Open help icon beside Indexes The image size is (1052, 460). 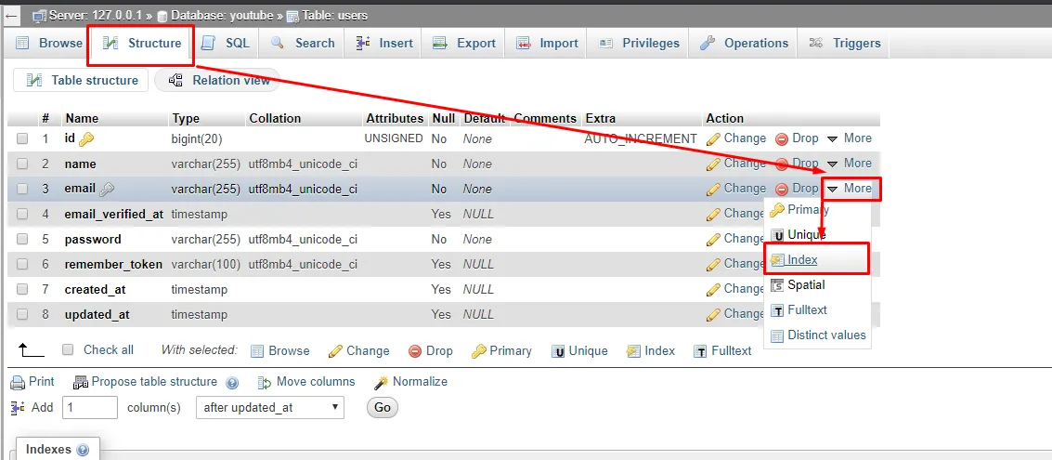[84, 450]
